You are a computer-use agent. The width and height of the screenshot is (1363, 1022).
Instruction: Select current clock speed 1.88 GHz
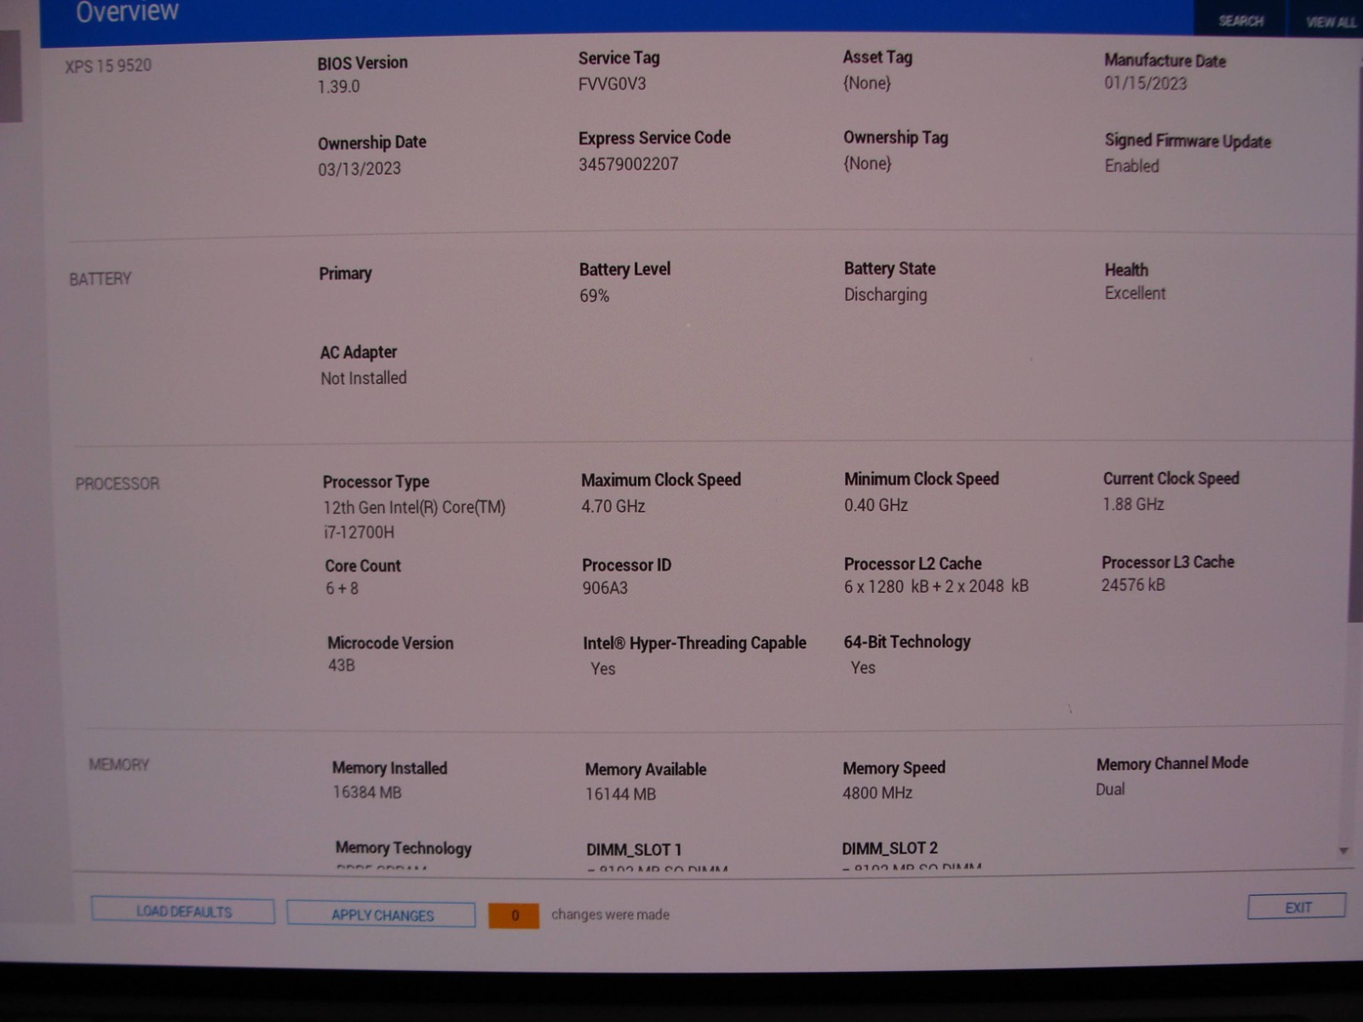(1134, 504)
